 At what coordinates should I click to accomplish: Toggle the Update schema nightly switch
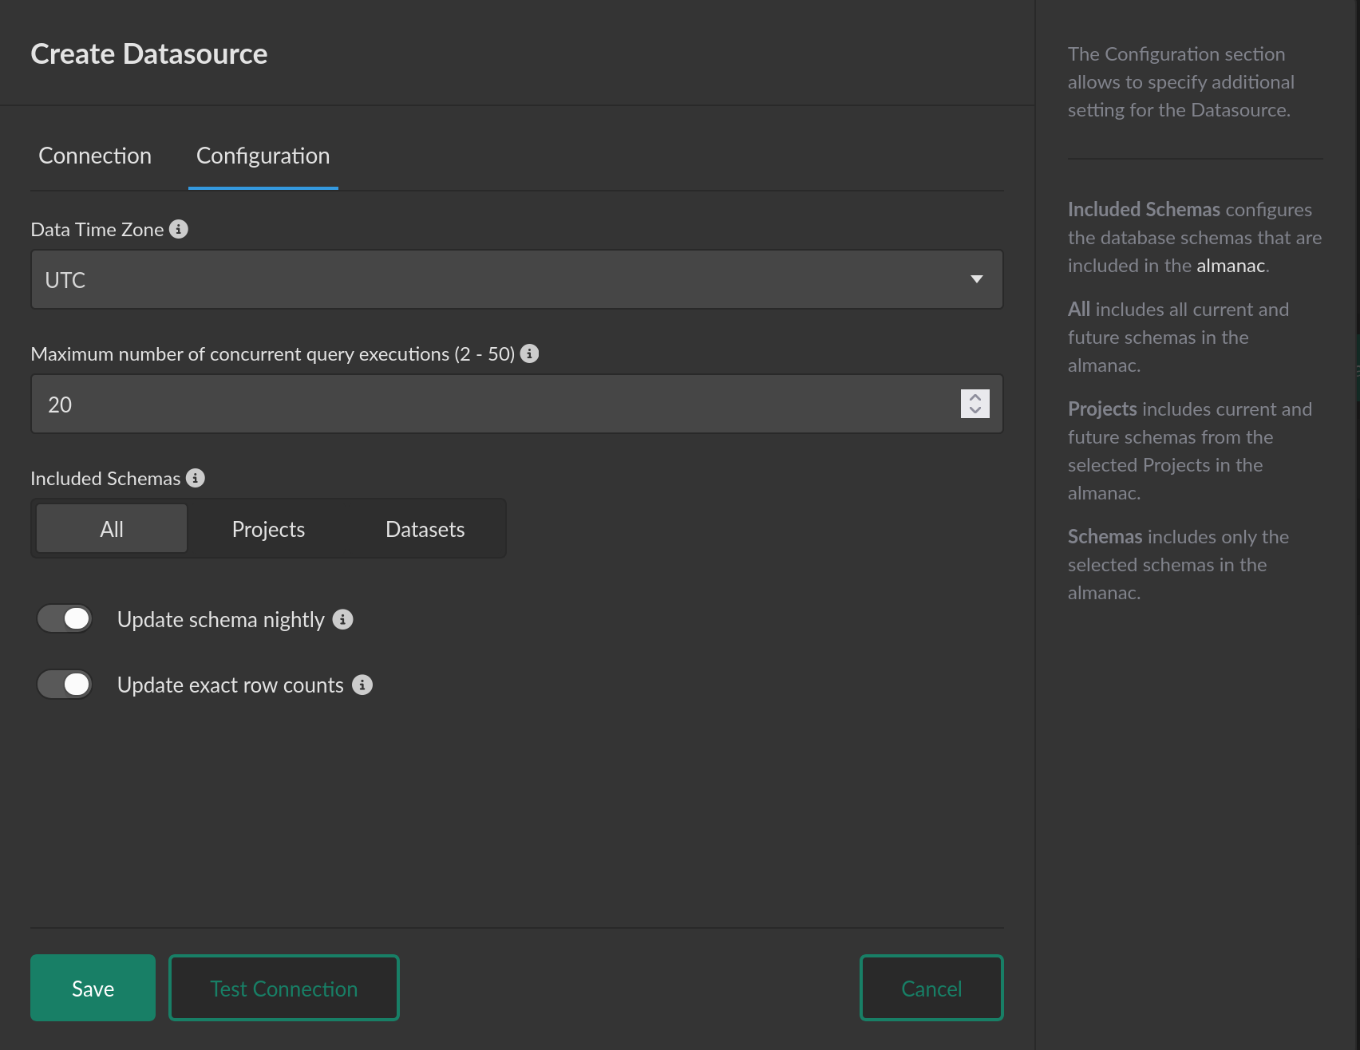(65, 618)
